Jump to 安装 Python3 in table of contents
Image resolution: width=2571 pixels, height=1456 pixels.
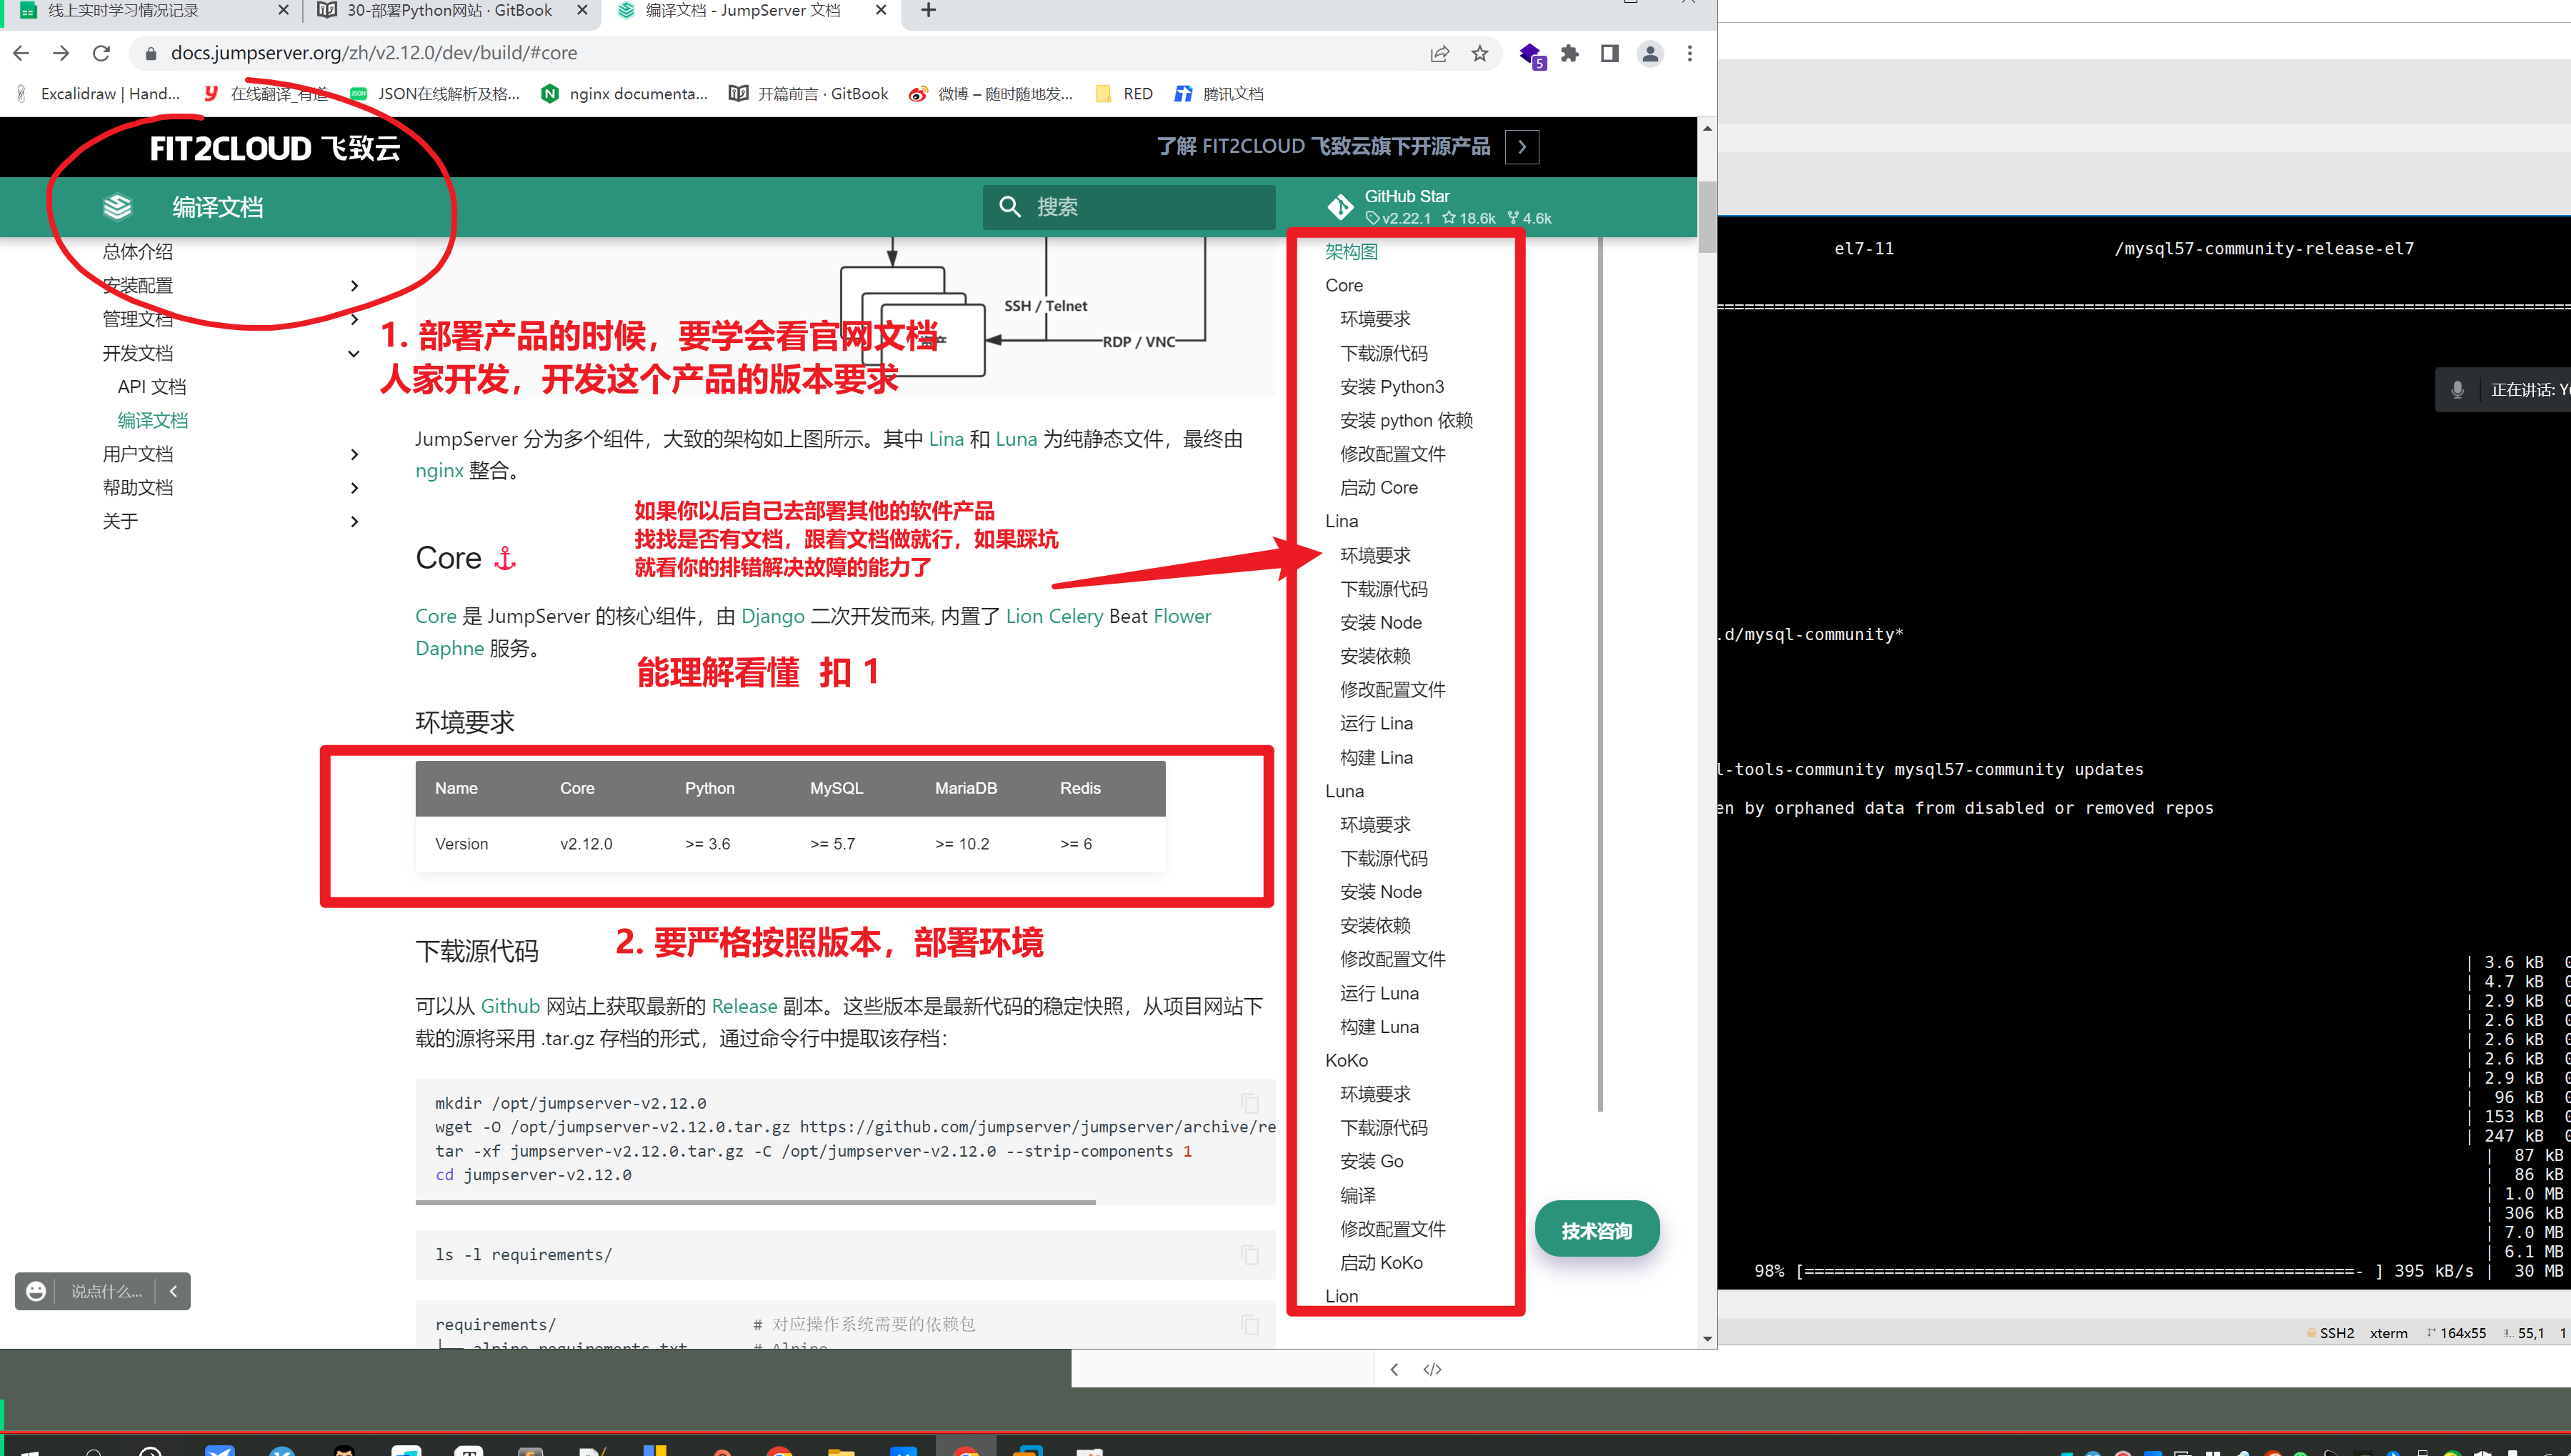click(1392, 387)
